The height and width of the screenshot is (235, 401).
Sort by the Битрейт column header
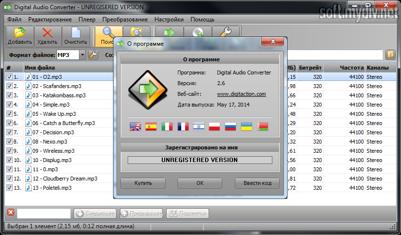point(310,68)
